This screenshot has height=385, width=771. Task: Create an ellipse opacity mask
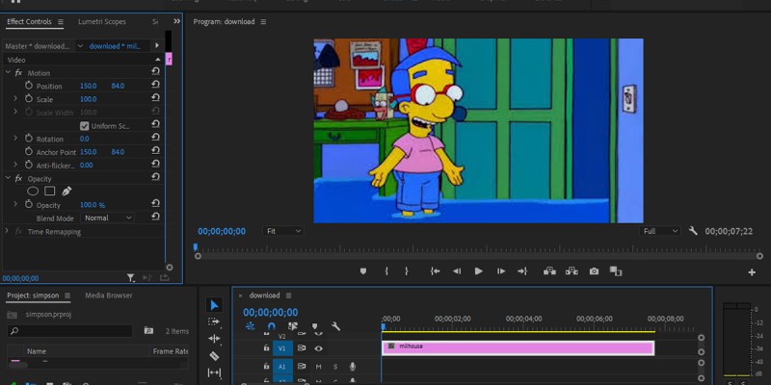coord(32,191)
